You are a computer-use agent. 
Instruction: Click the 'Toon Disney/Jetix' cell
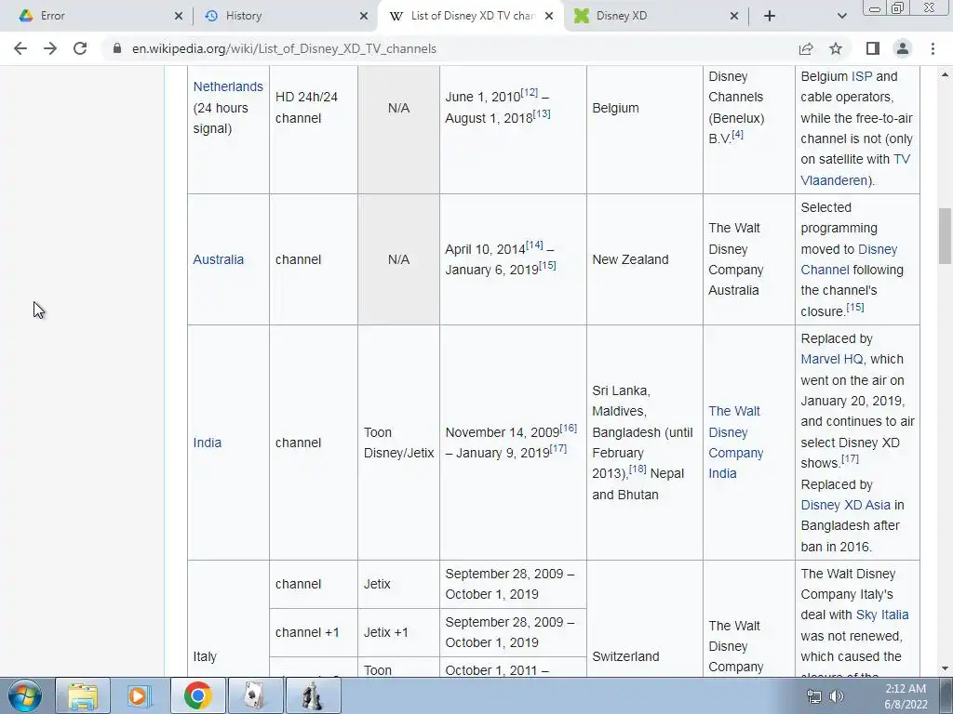point(398,443)
